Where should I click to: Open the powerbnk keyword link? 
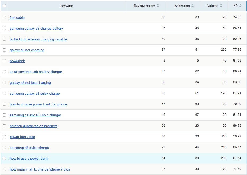tap(17, 61)
